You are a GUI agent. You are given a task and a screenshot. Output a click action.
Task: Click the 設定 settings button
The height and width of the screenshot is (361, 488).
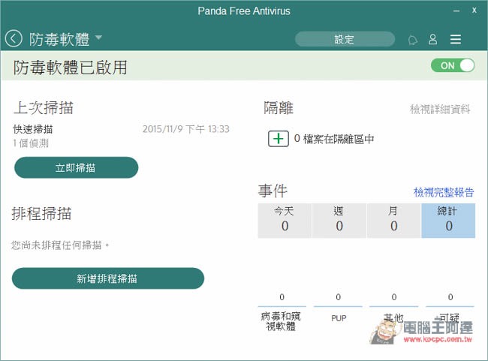click(x=345, y=39)
